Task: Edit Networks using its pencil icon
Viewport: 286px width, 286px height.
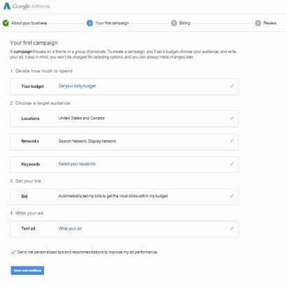Action: coord(231,141)
